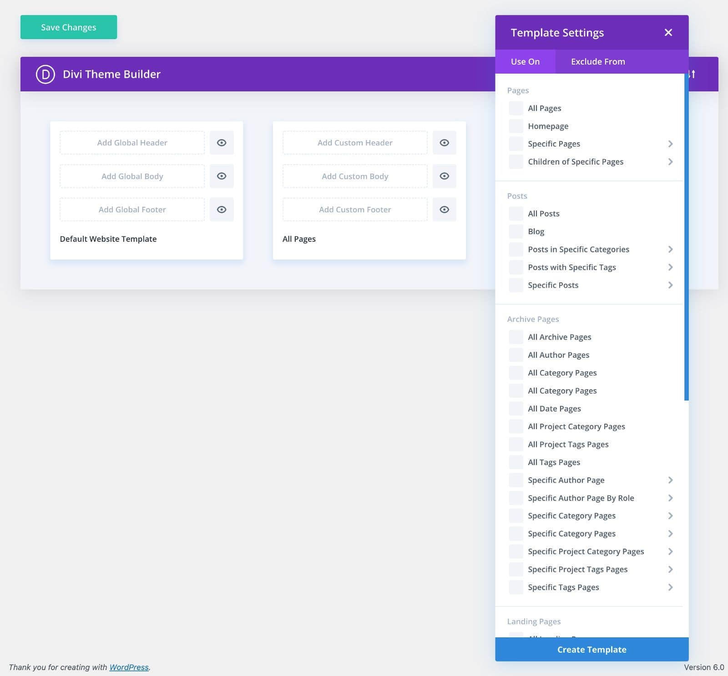728x676 pixels.
Task: Enable the Homepage checkbox
Action: [x=515, y=126]
